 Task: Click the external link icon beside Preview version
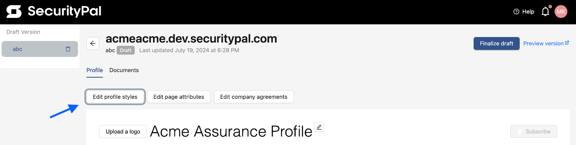pyautogui.click(x=567, y=43)
